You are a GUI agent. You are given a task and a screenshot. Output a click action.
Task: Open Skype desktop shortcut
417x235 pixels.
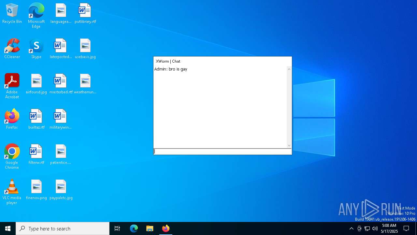[x=36, y=49]
